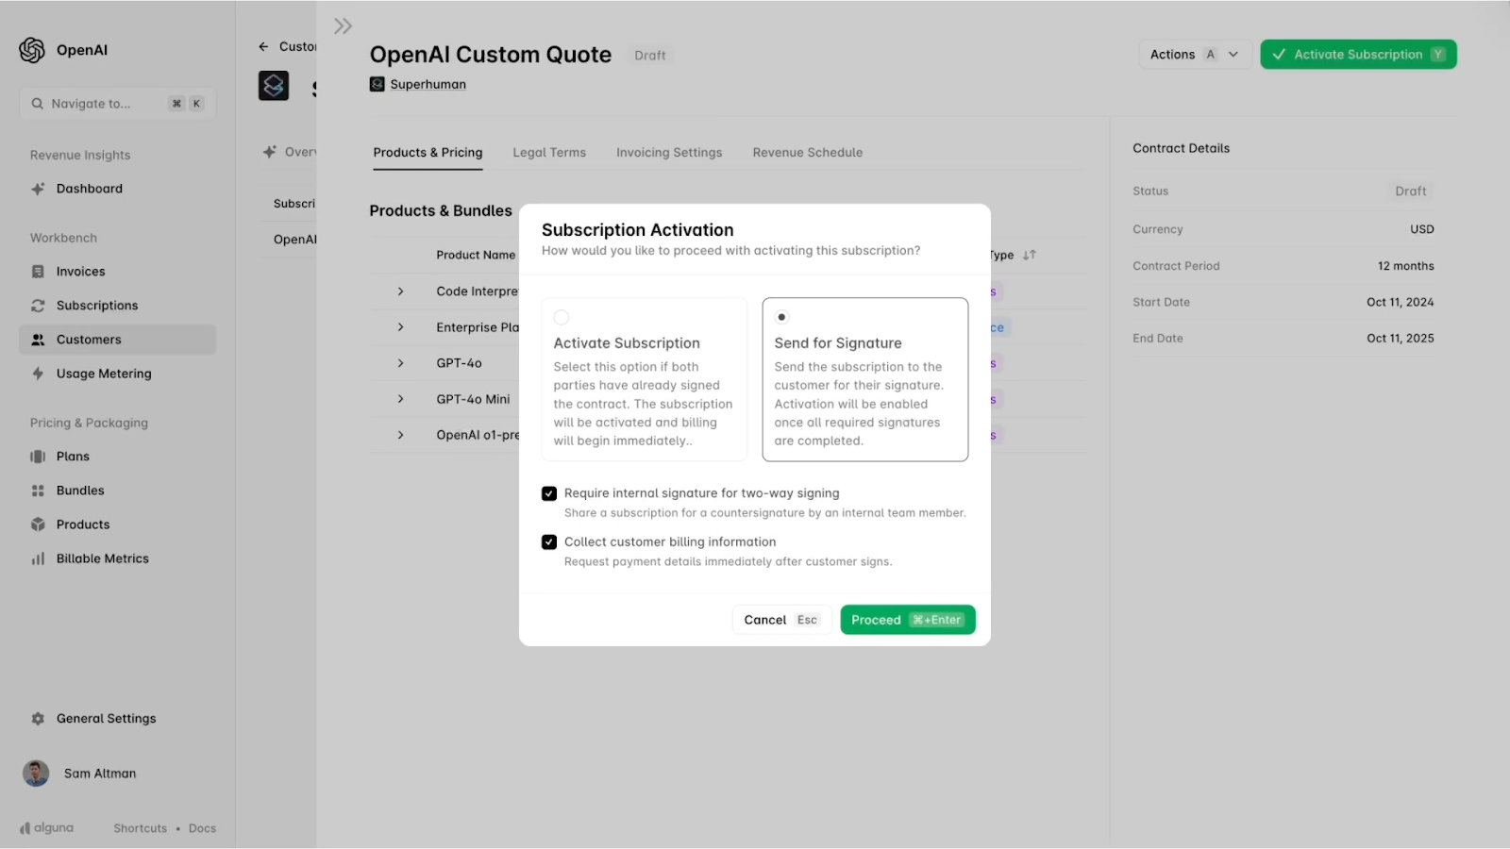Screen dimensions: 1510x849
Task: Switch to the Legal Terms tab
Action: point(549,152)
